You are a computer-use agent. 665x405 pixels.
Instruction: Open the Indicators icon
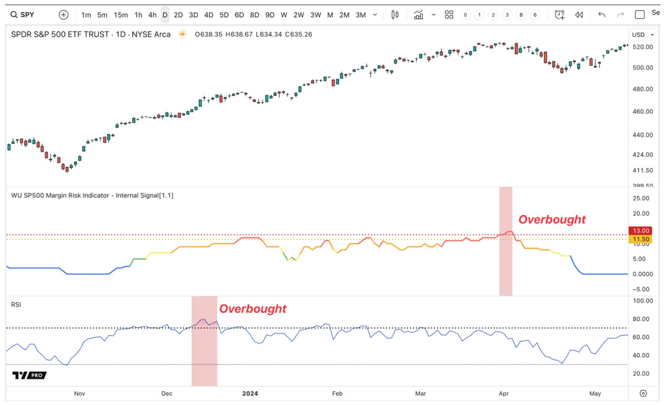tap(418, 15)
